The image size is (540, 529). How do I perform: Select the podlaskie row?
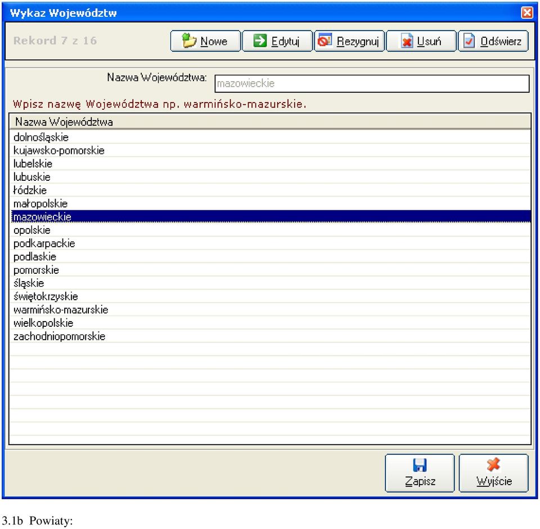[271, 256]
